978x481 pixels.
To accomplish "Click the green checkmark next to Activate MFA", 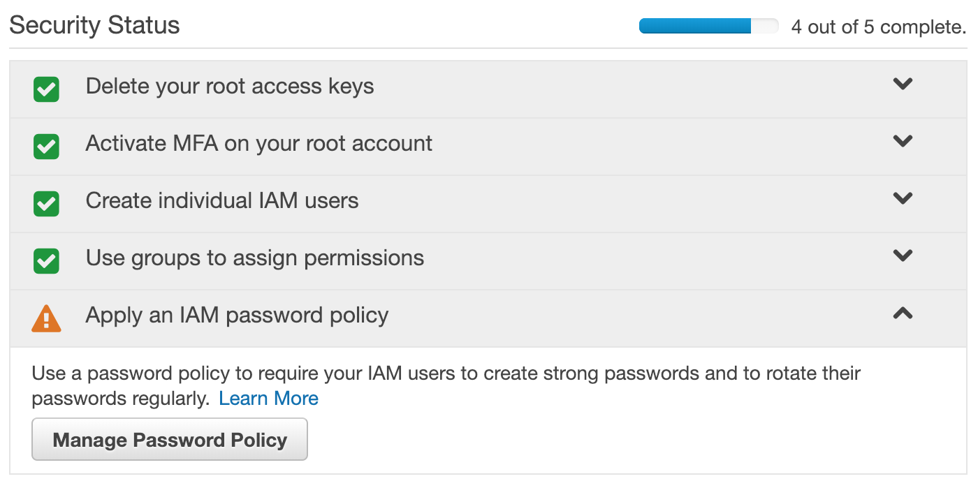I will click(x=46, y=147).
